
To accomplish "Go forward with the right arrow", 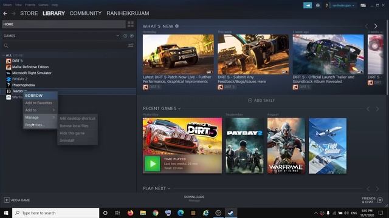I will pyautogui.click(x=13, y=13).
